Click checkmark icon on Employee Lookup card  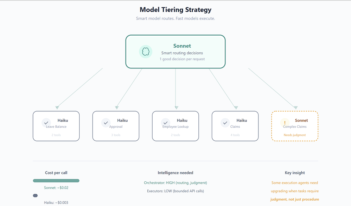pyautogui.click(x=166, y=123)
